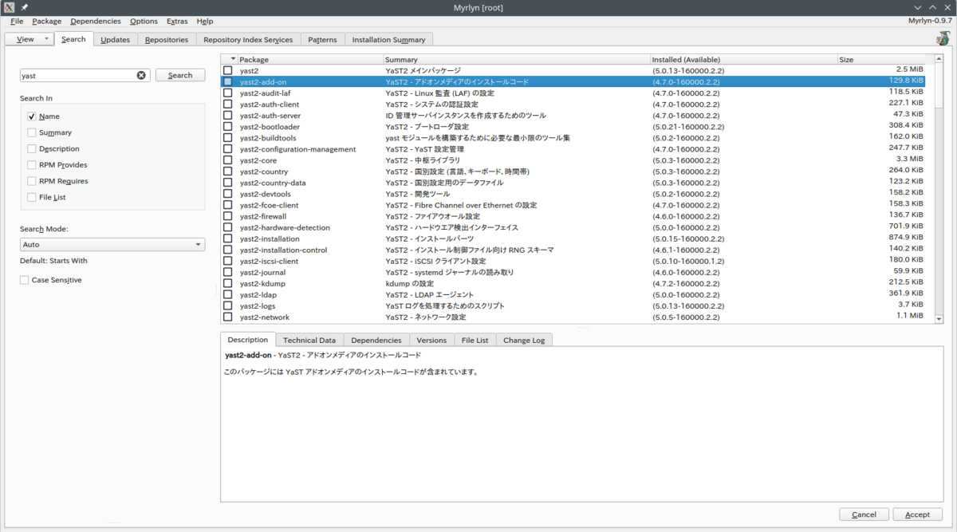Click the status column sort arrow header

click(233, 59)
